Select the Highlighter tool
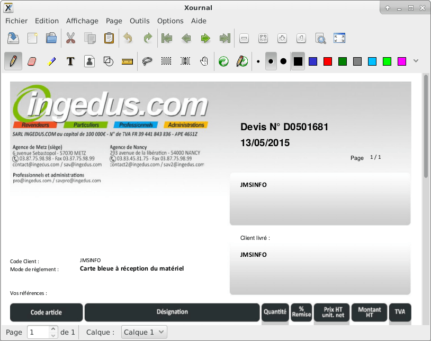Screen dimensions: 431x341 point(51,61)
